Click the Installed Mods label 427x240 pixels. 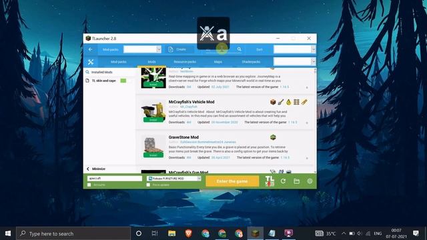coord(102,72)
